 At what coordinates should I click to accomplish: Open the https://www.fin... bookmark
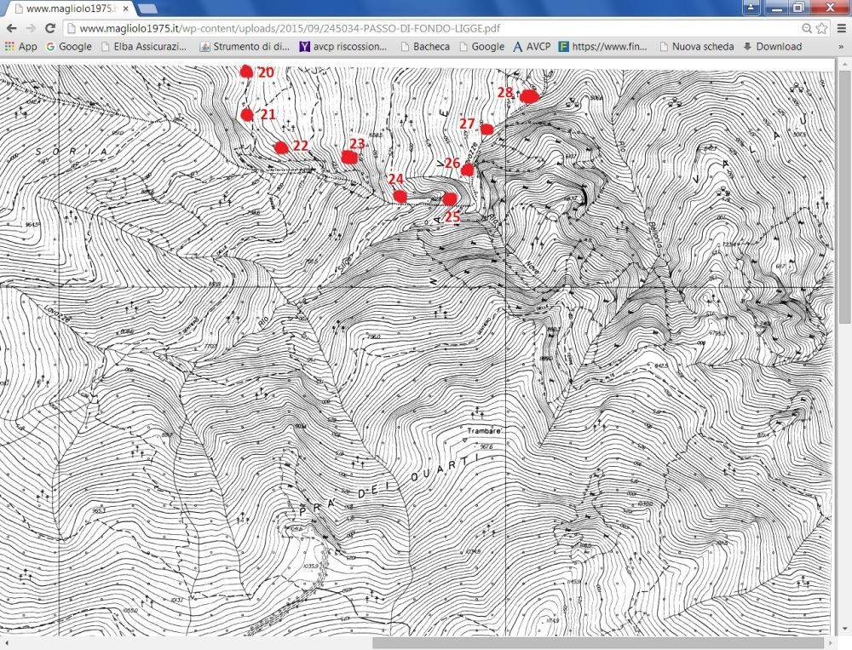tap(603, 47)
